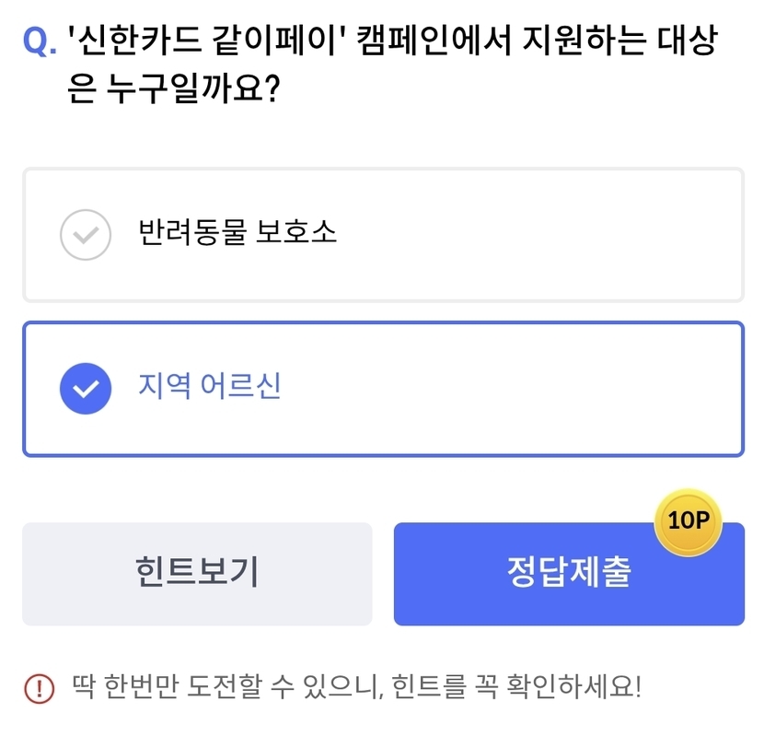This screenshot has width=764, height=736.
Task: Select the 지역 어르신 answer option
Action: [382, 388]
